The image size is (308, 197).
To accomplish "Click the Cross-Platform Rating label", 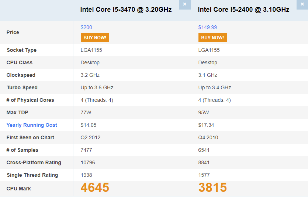I will click(34, 162).
